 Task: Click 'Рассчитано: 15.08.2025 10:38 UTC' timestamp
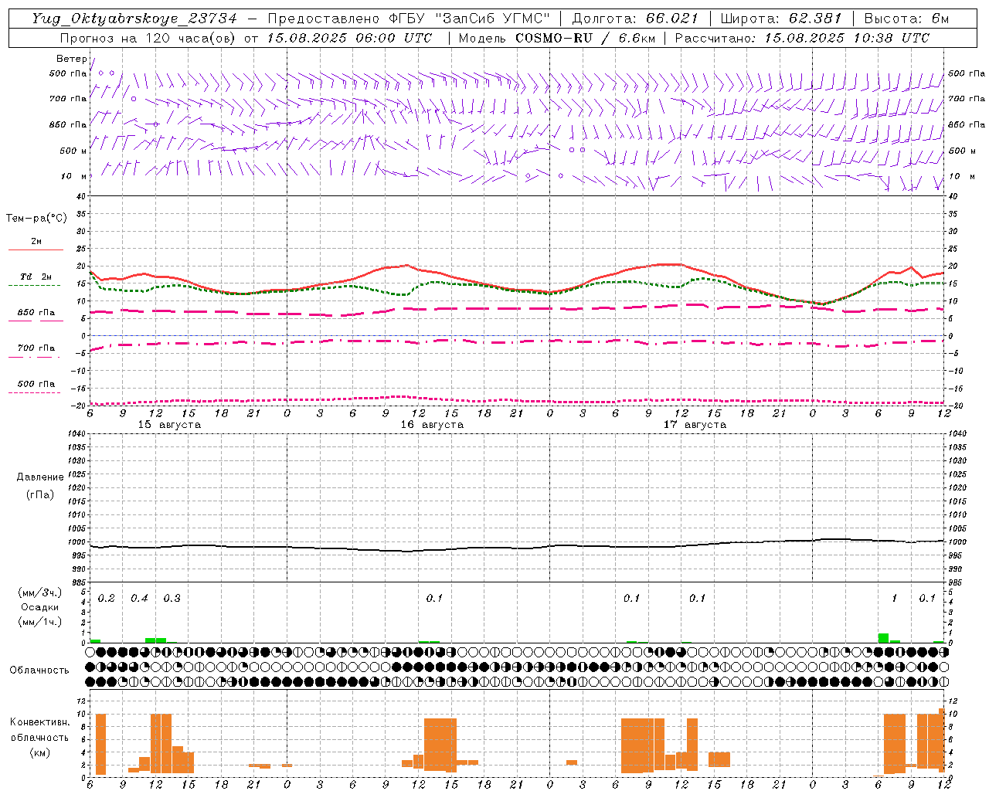point(802,38)
